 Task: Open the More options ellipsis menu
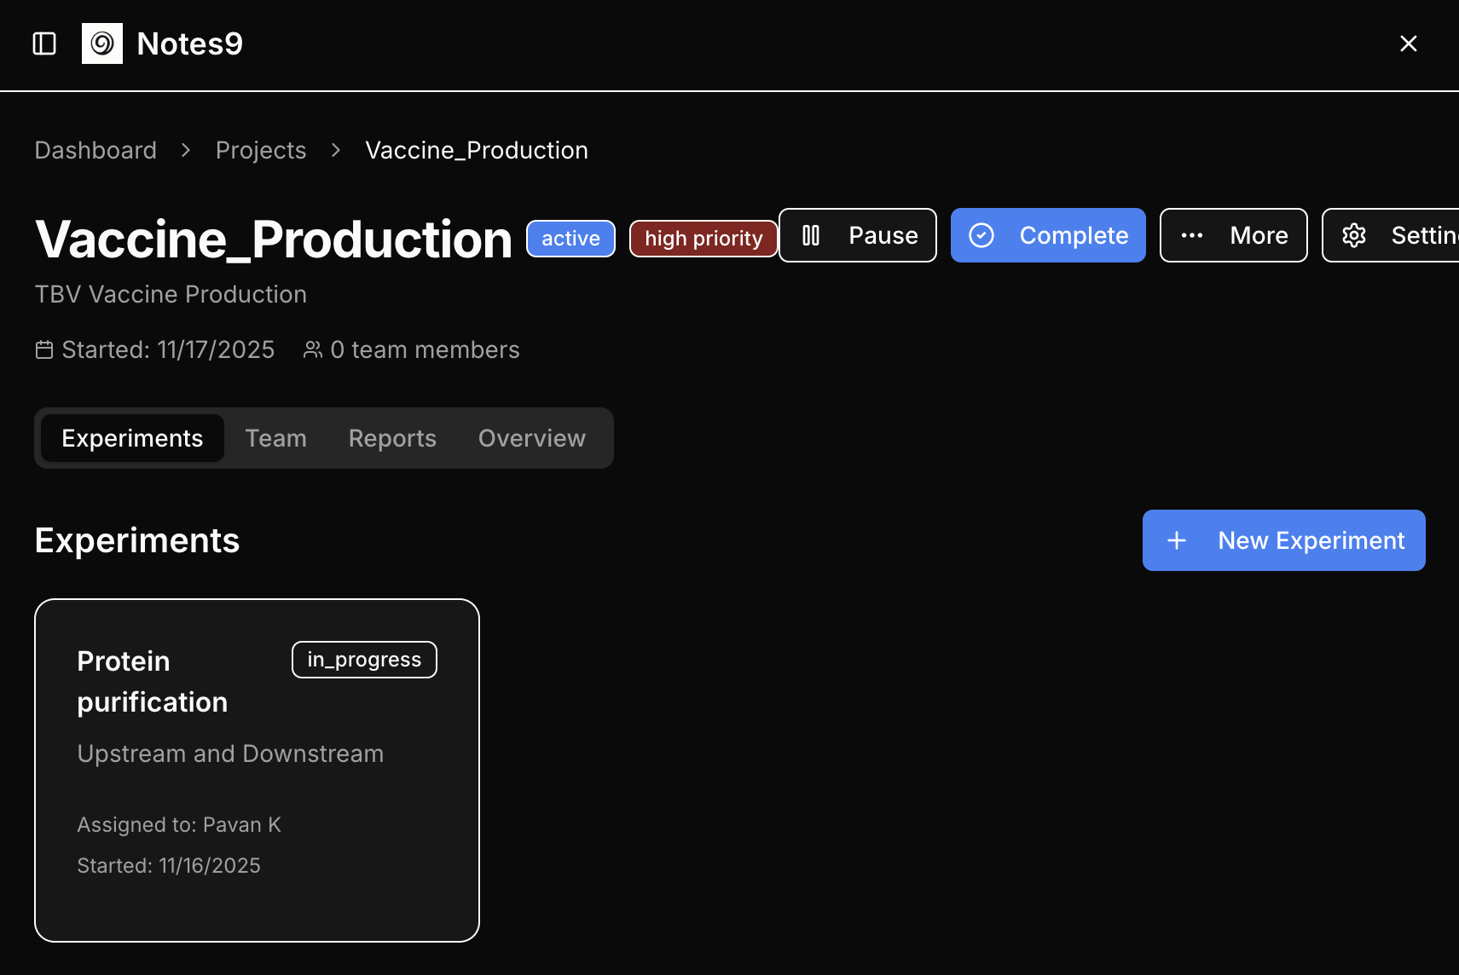[x=1192, y=235]
